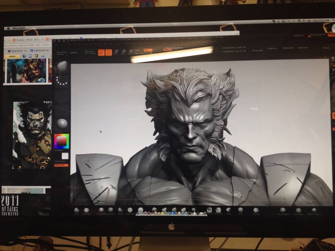The width and height of the screenshot is (335, 251).
Task: Open the comic cover image thumbnail in browser
Action: [x=27, y=71]
